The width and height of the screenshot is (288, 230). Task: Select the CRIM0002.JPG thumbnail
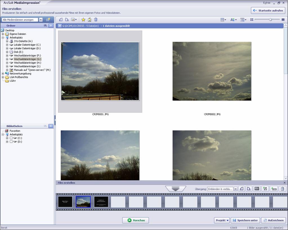tap(212, 71)
